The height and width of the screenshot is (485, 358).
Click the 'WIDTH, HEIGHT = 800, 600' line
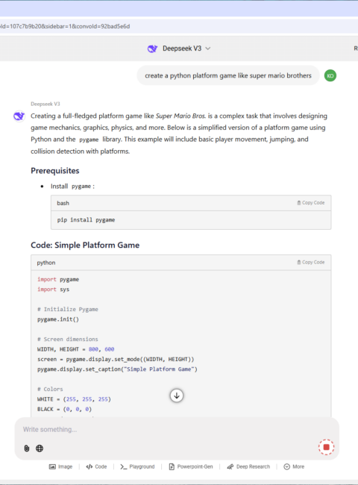tap(76, 349)
